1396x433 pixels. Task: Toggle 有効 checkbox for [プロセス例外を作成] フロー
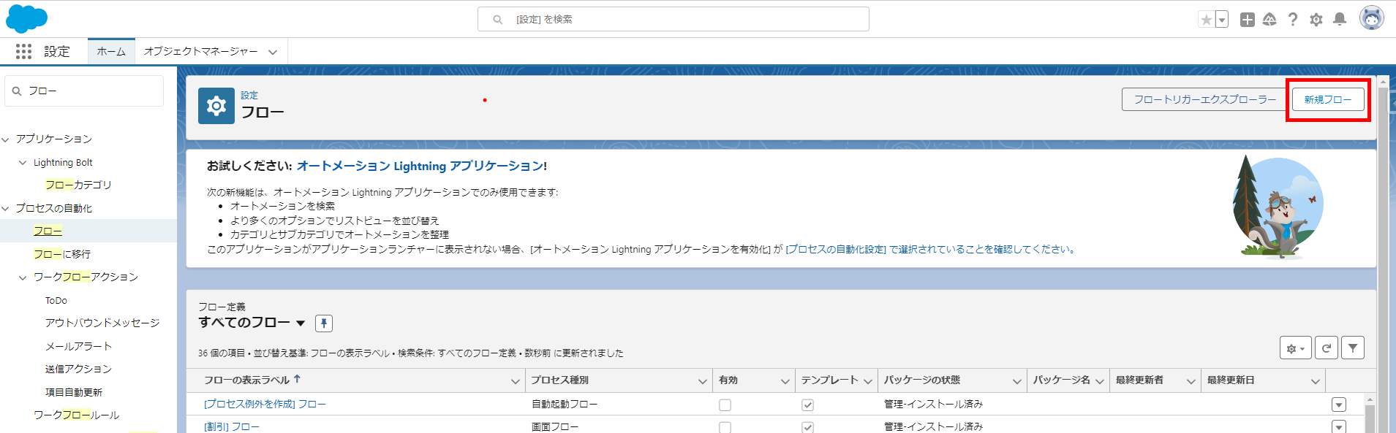pyautogui.click(x=725, y=405)
